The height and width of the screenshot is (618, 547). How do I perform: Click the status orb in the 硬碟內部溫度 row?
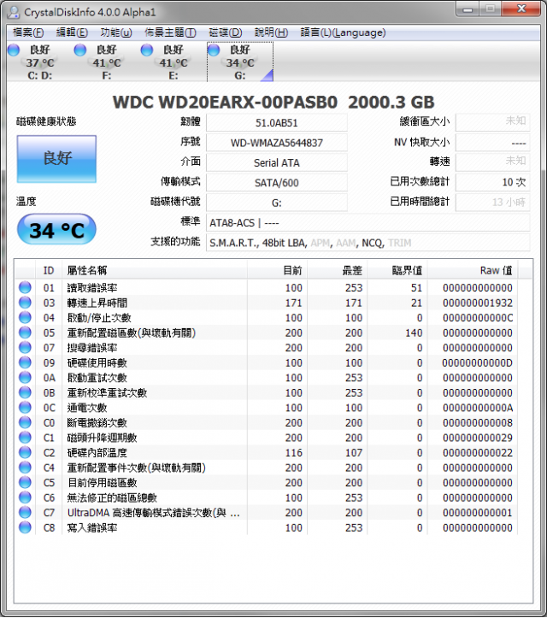(x=25, y=452)
